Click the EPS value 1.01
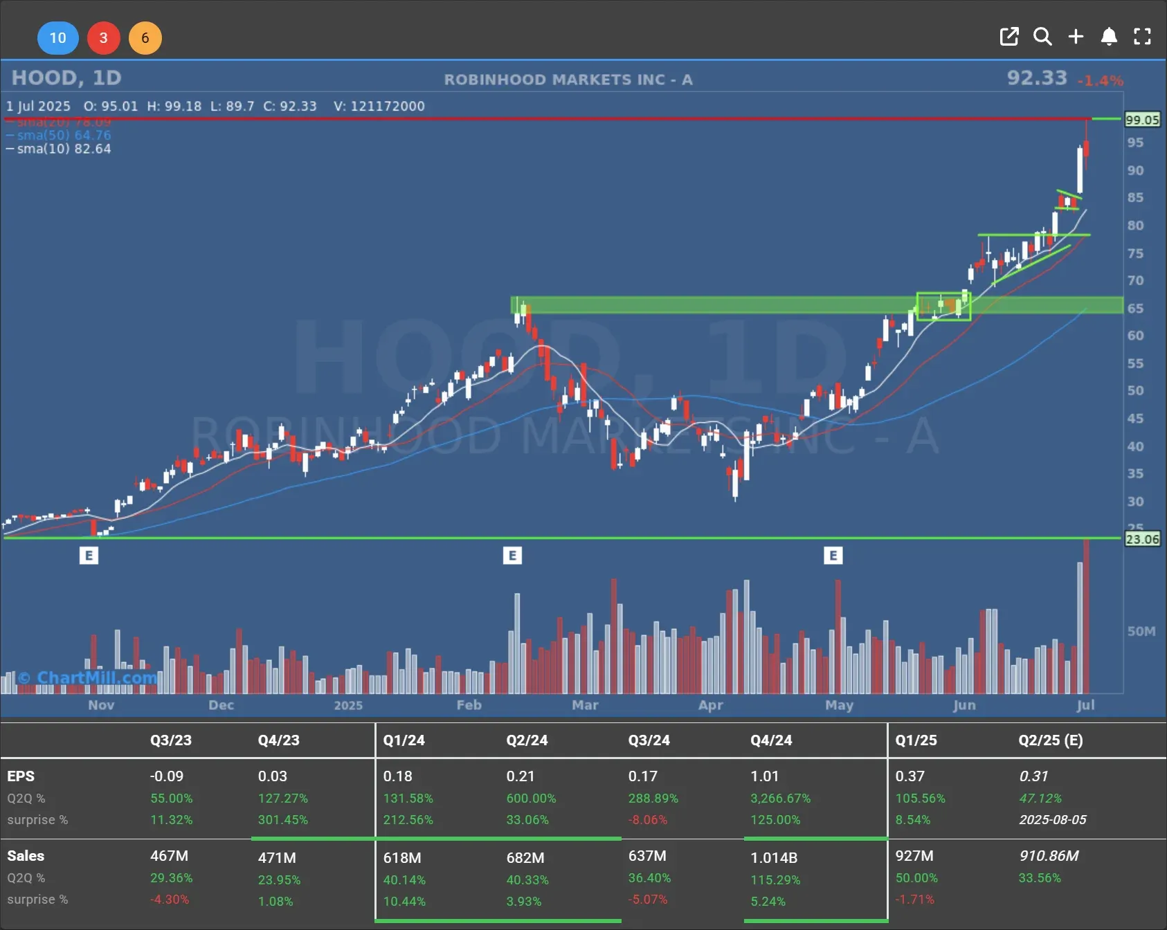 765,776
